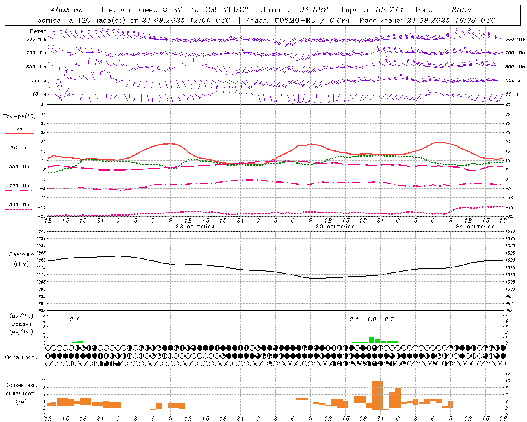Screen dimensions: 527x422
Task: Click the 'Давление' pressure panel label
Action: (21, 255)
